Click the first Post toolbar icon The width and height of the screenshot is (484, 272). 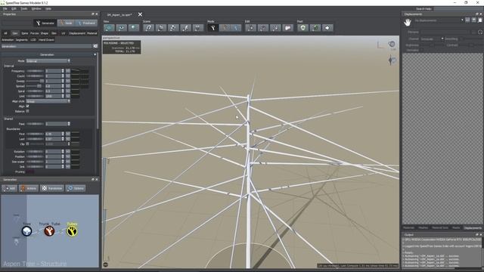[302, 28]
